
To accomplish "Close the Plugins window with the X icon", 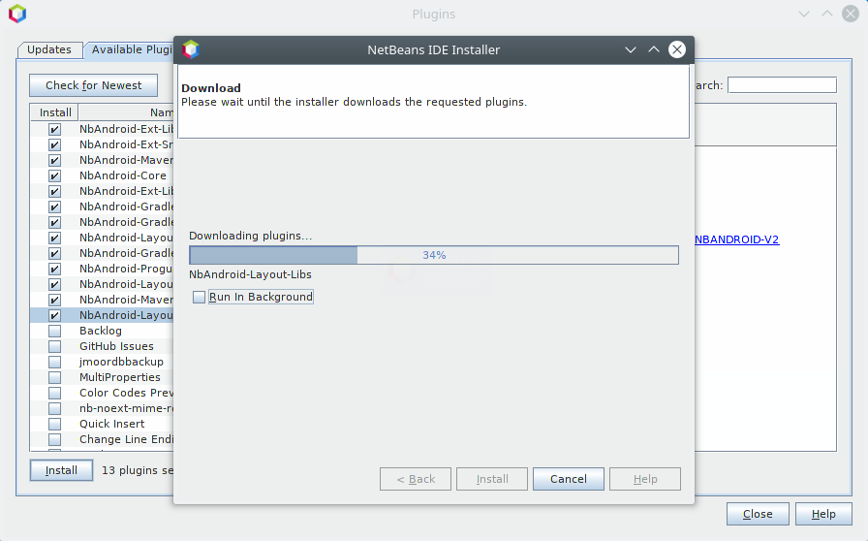I will (851, 14).
